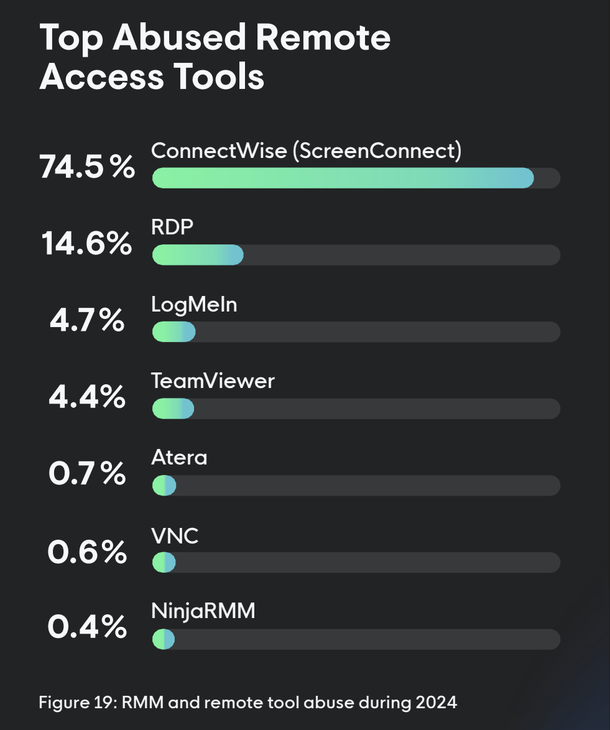Click the Top Abused Remote Access Tools title
The image size is (610, 730).
(215, 57)
